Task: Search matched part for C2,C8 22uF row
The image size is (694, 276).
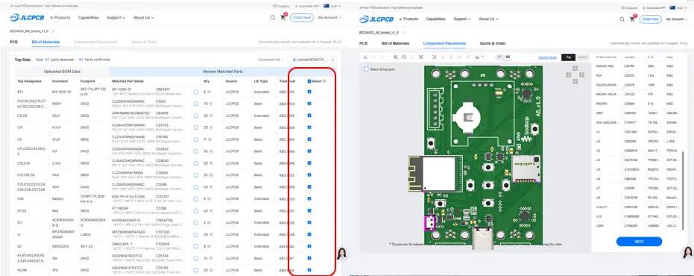Action: point(195,116)
